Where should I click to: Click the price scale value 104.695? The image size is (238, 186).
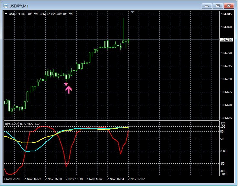226,92
